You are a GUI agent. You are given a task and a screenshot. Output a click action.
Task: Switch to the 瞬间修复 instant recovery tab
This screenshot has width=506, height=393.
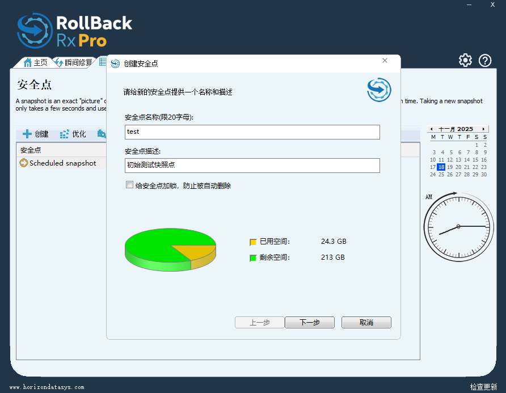[73, 62]
